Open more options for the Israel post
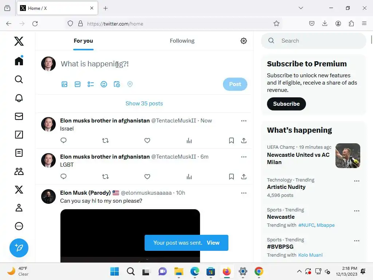 tap(244, 121)
